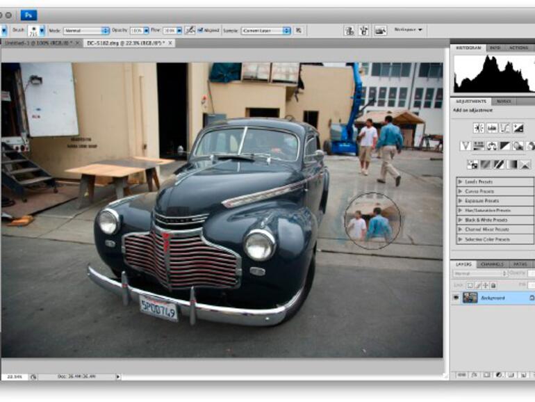
Task: Expand the Curves Presets list
Action: pos(460,191)
